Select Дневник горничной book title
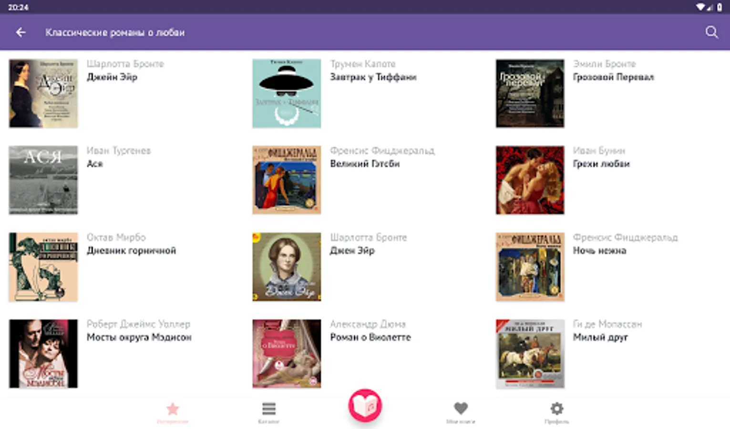730x429 pixels. tap(131, 250)
